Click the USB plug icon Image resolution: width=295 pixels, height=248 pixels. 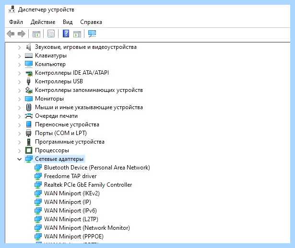(x=29, y=81)
